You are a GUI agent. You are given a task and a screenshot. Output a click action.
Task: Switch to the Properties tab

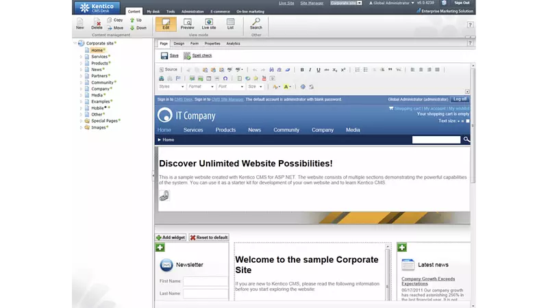point(212,44)
